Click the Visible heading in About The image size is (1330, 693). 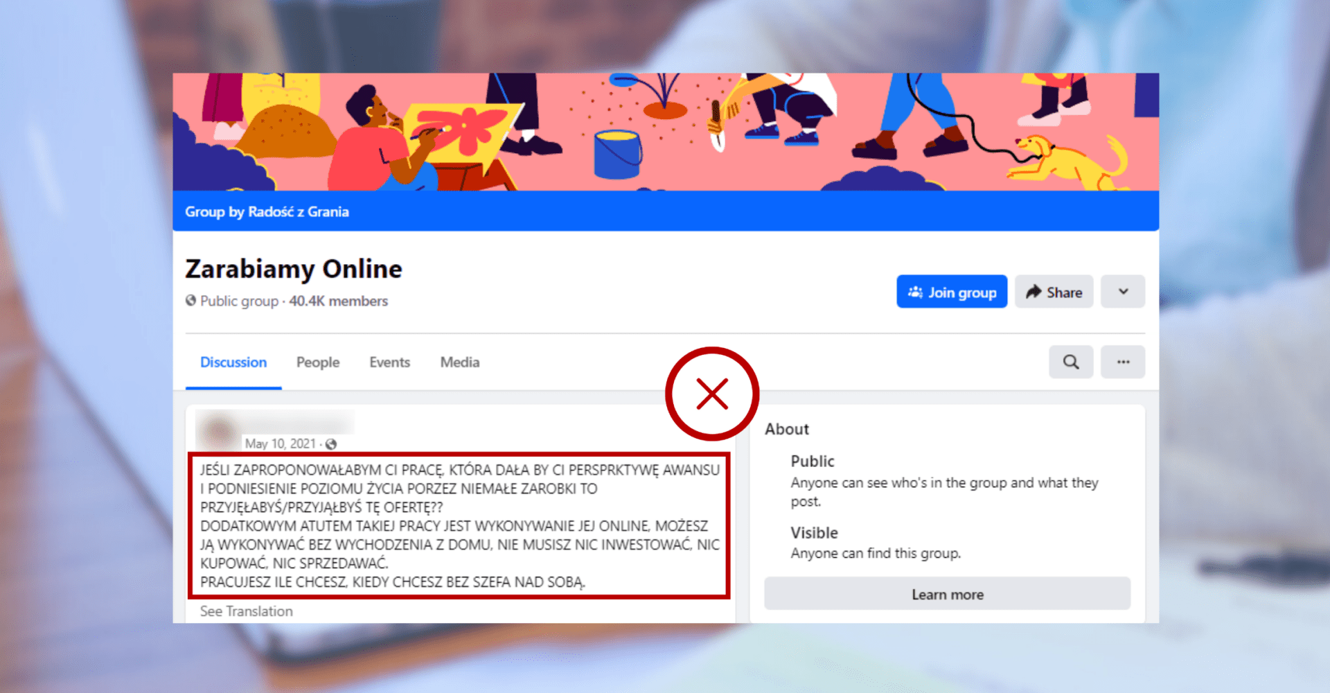[x=815, y=533]
